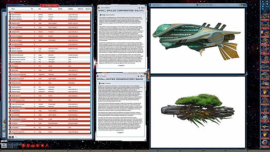This screenshot has width=270, height=152.
Task: Sort by the Tier column header
Action: (32, 9)
